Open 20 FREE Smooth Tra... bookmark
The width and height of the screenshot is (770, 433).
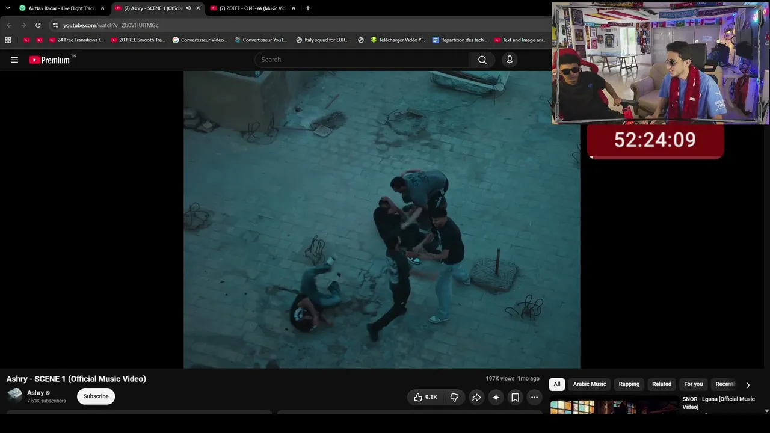pyautogui.click(x=138, y=40)
